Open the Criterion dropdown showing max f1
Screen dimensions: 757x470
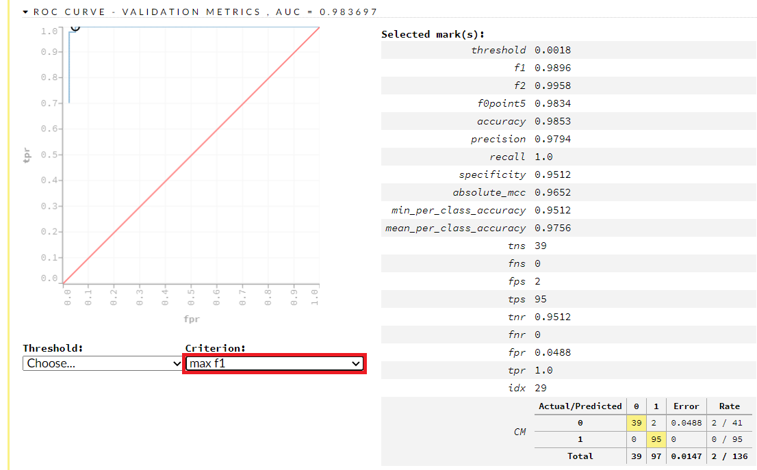point(274,364)
